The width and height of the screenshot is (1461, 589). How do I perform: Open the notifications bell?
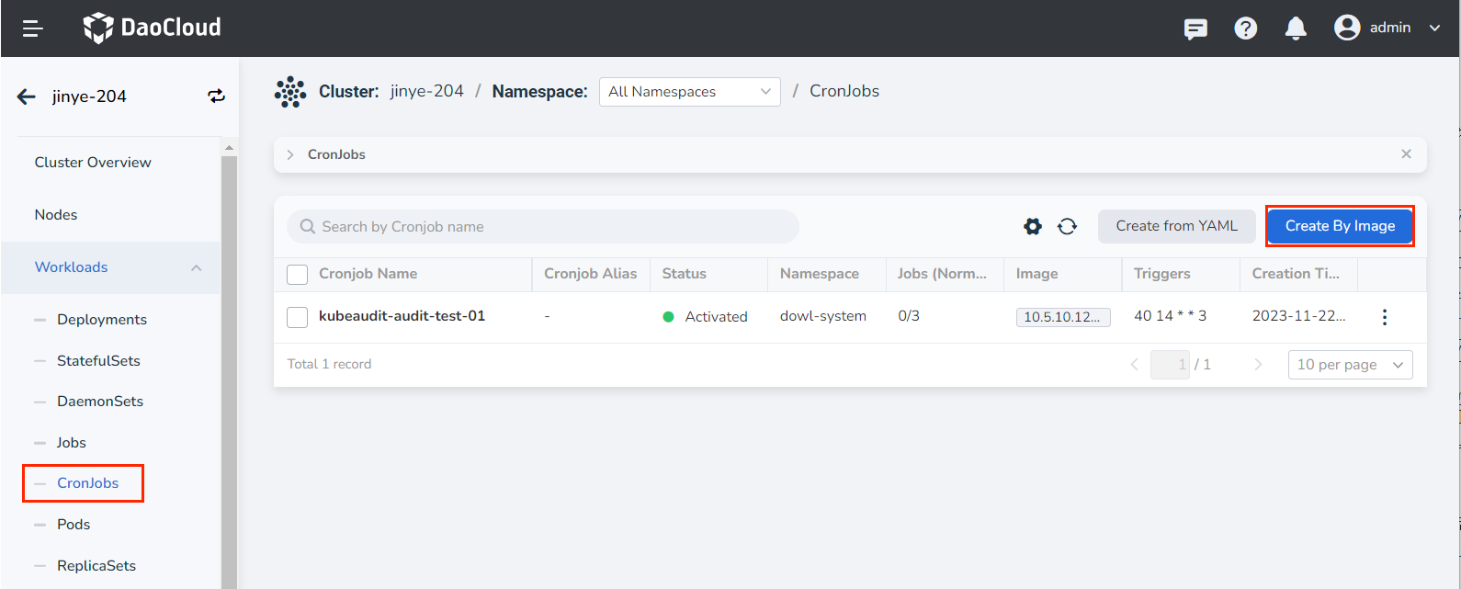[1296, 28]
